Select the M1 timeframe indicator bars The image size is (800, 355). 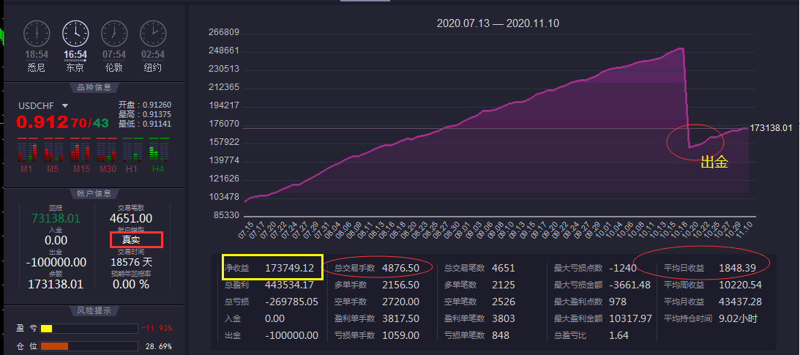26,151
